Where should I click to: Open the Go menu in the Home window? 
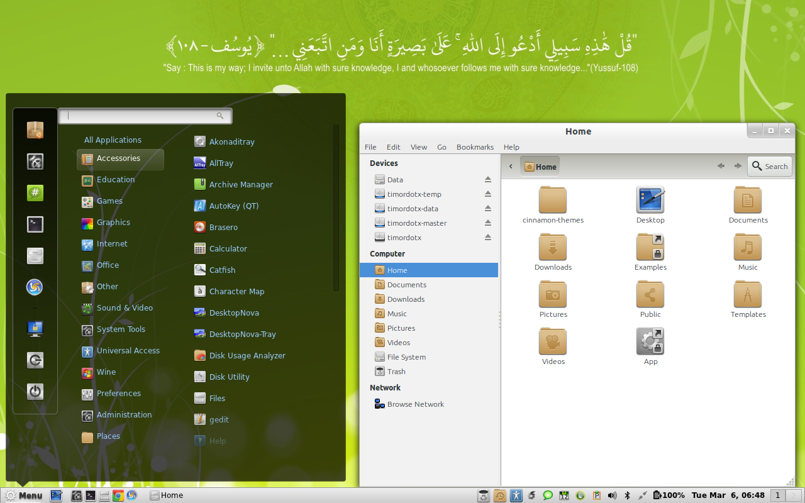click(441, 147)
